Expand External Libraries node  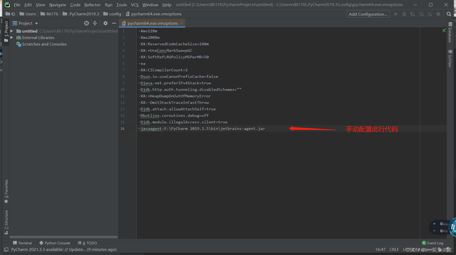[11, 37]
